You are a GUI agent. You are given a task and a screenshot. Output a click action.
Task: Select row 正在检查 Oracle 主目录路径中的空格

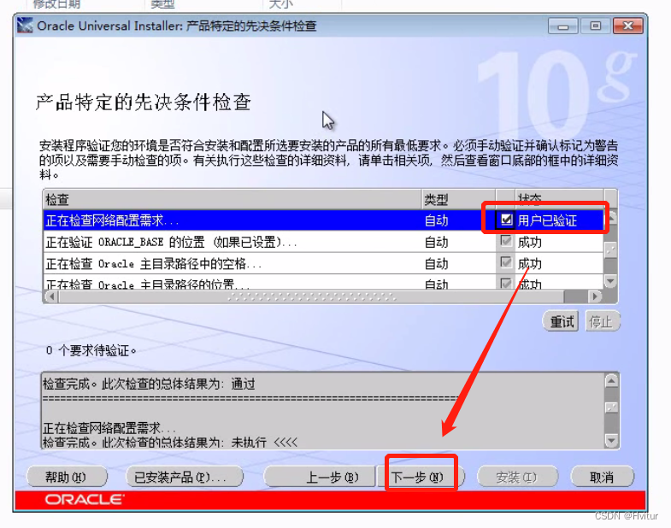(x=324, y=263)
